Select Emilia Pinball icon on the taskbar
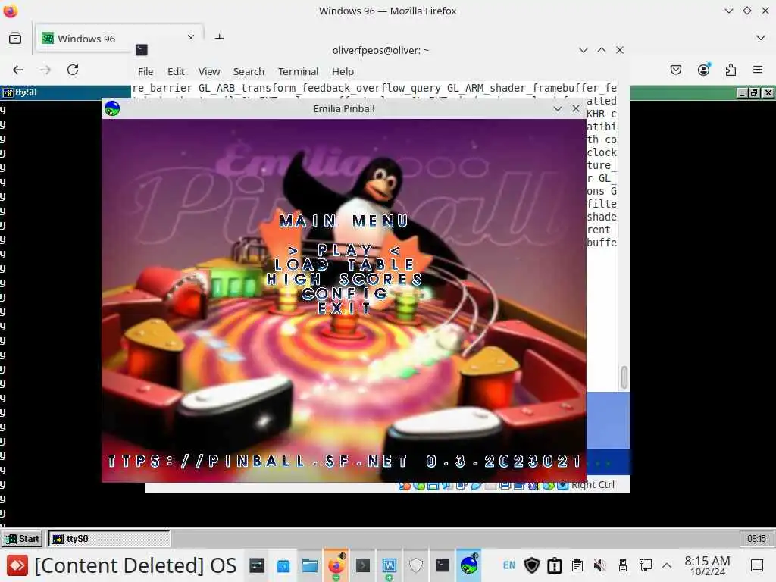776x582 pixels. pos(468,565)
